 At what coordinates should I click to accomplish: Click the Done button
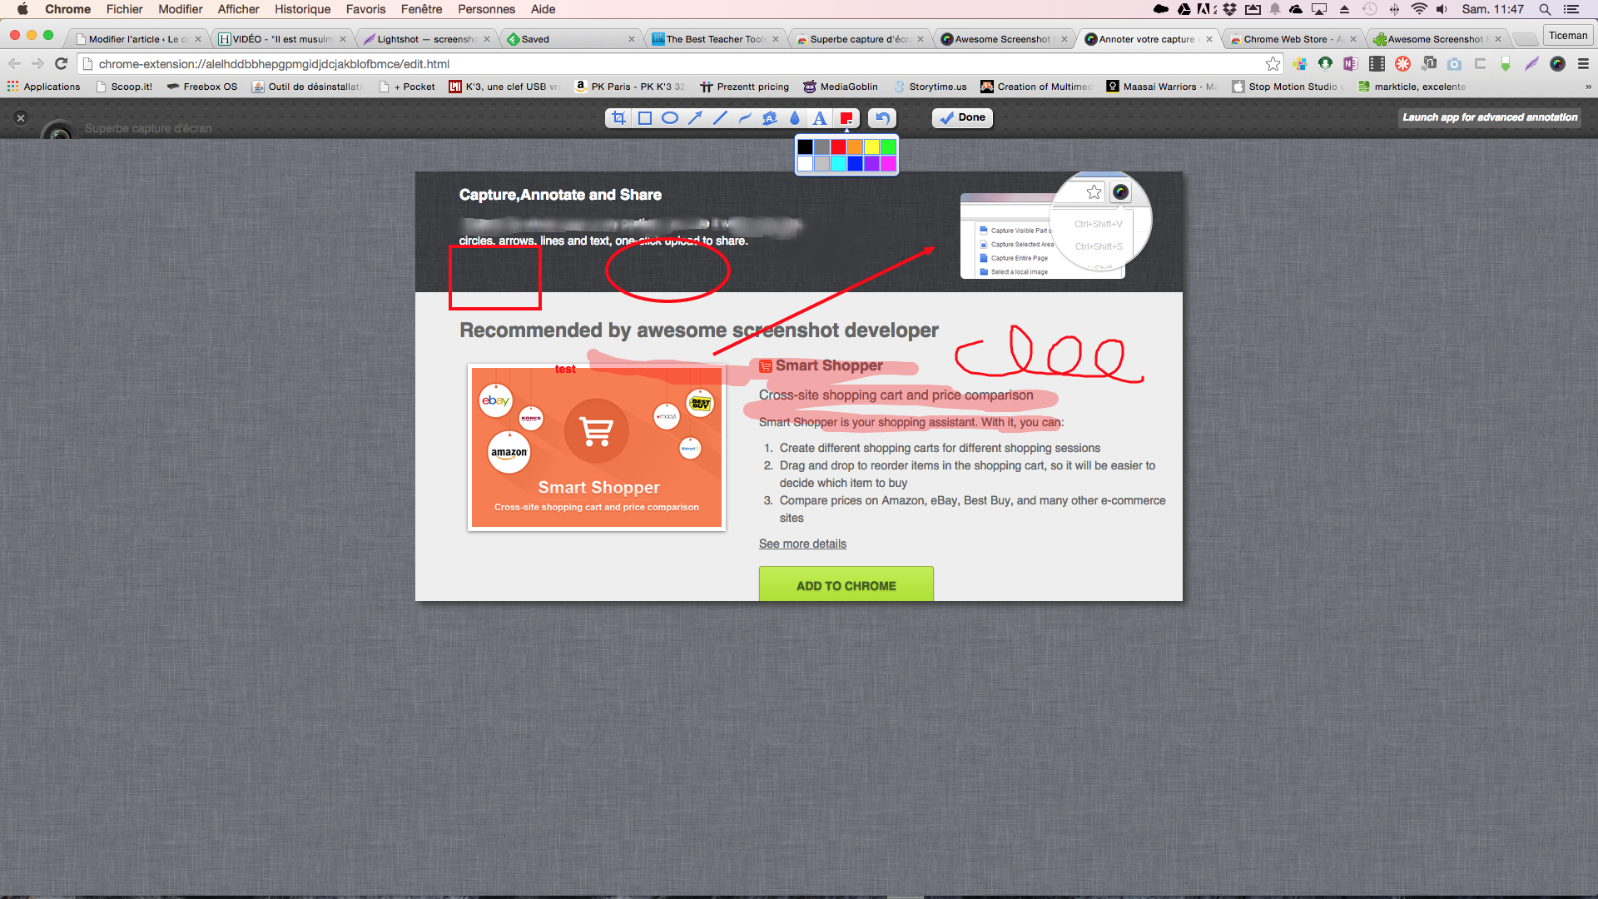tap(962, 117)
